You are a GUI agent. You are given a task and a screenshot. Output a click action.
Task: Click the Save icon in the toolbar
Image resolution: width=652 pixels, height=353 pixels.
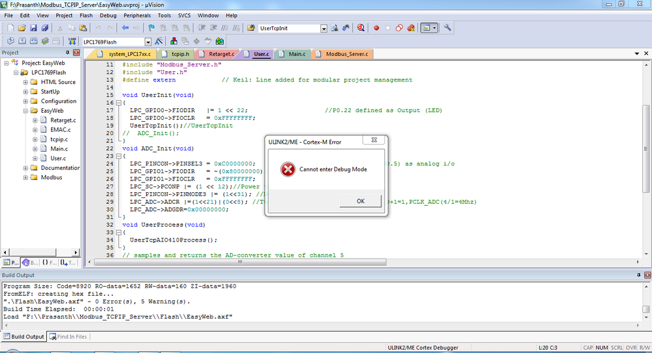tap(33, 28)
